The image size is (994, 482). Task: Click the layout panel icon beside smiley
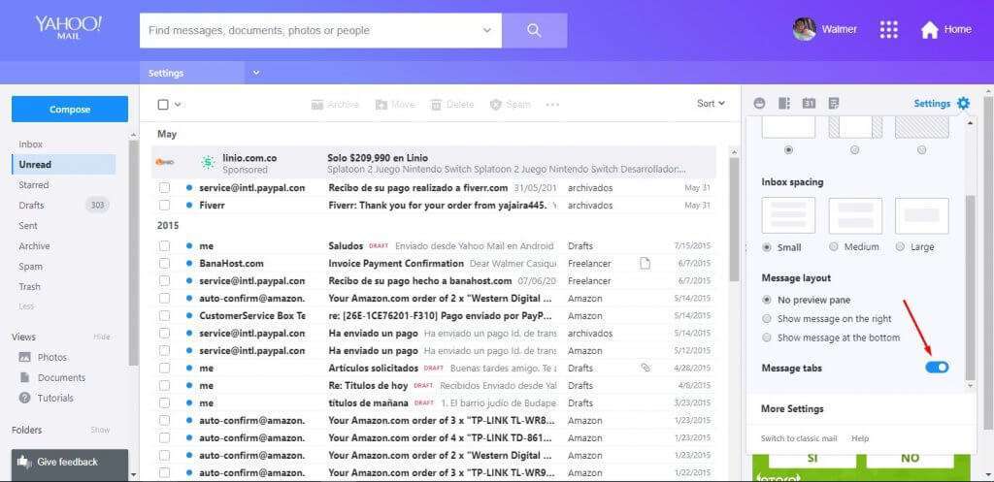[x=784, y=103]
